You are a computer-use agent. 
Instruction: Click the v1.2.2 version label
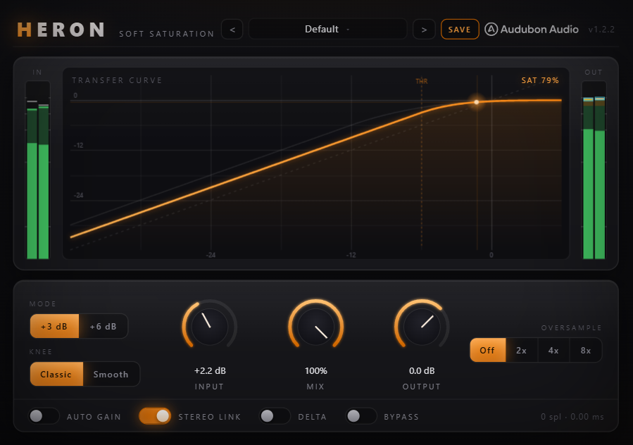(x=601, y=30)
